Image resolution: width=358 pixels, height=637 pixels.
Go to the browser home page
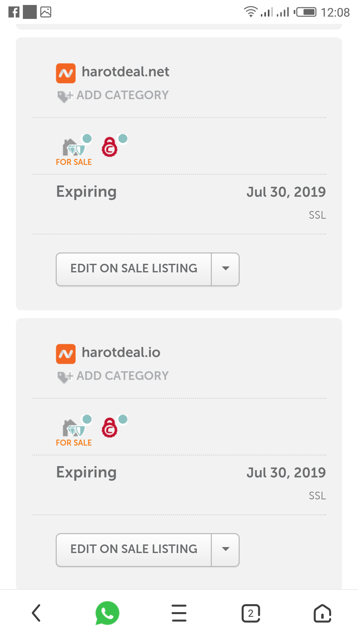pos(322,613)
